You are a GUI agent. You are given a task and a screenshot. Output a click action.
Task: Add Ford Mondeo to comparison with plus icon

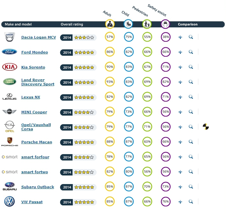click(x=180, y=52)
